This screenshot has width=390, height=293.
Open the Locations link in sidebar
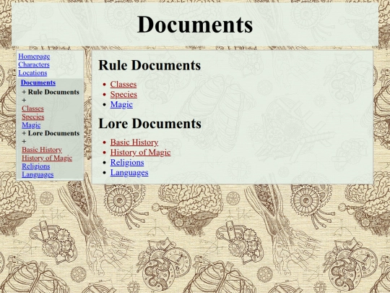tap(32, 73)
